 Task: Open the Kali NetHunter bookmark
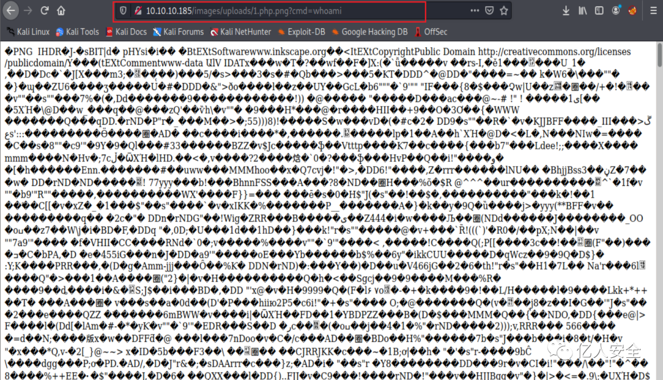pyautogui.click(x=241, y=32)
